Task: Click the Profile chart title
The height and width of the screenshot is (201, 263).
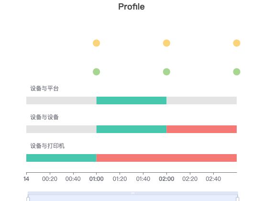Action: pos(131,7)
